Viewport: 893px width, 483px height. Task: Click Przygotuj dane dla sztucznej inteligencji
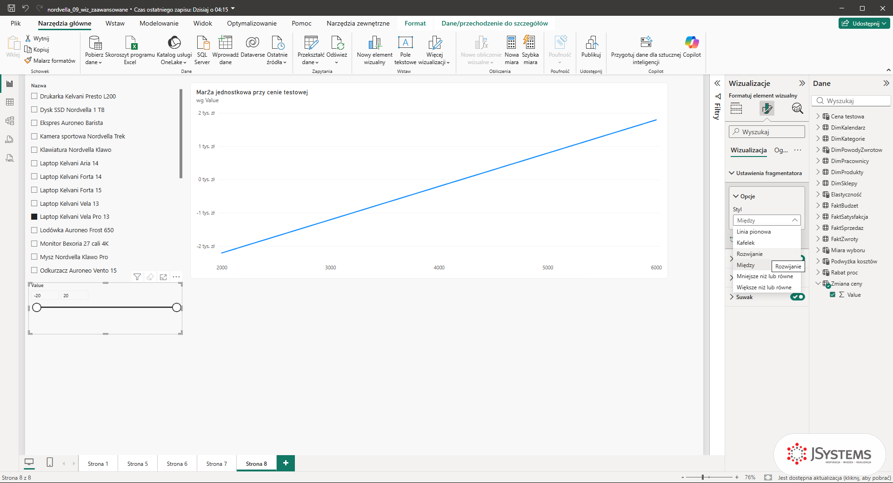point(646,50)
